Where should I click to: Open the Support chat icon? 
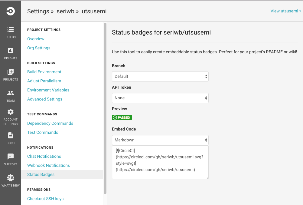coord(11,157)
